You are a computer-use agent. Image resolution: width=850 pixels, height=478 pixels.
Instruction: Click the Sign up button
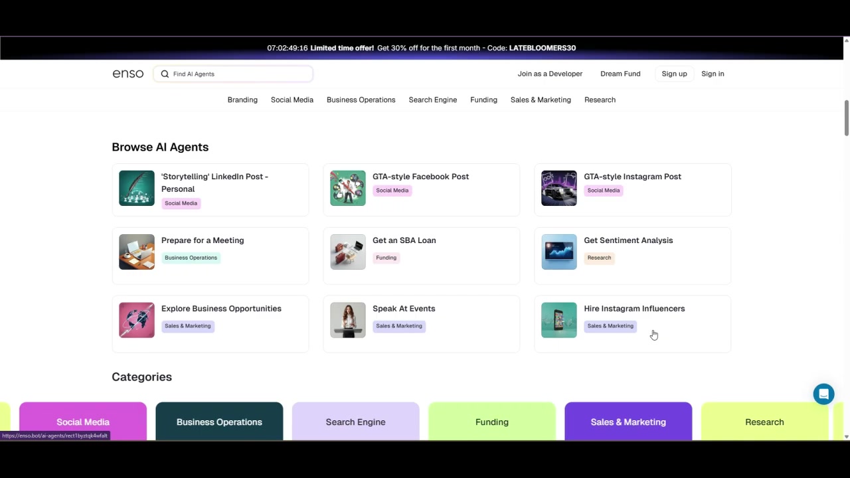[x=674, y=74]
